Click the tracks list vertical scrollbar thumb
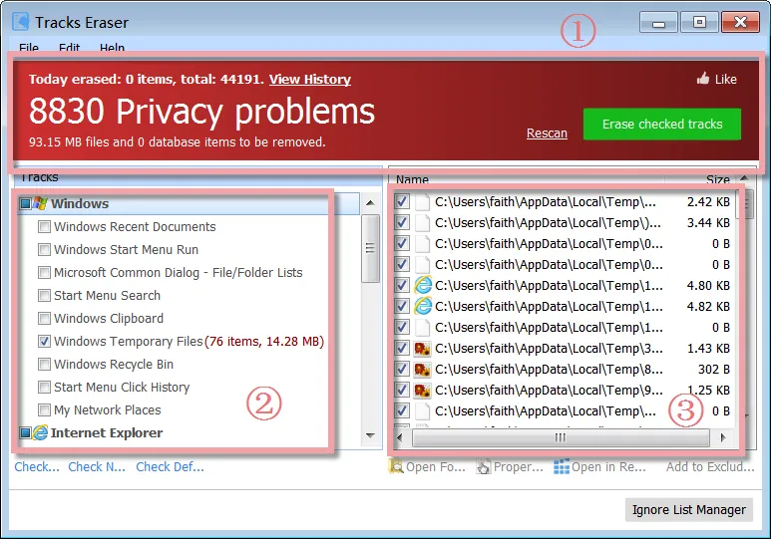771x539 pixels. 370,248
